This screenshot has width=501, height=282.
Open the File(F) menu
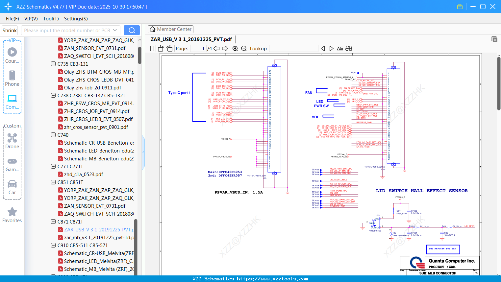pyautogui.click(x=13, y=19)
